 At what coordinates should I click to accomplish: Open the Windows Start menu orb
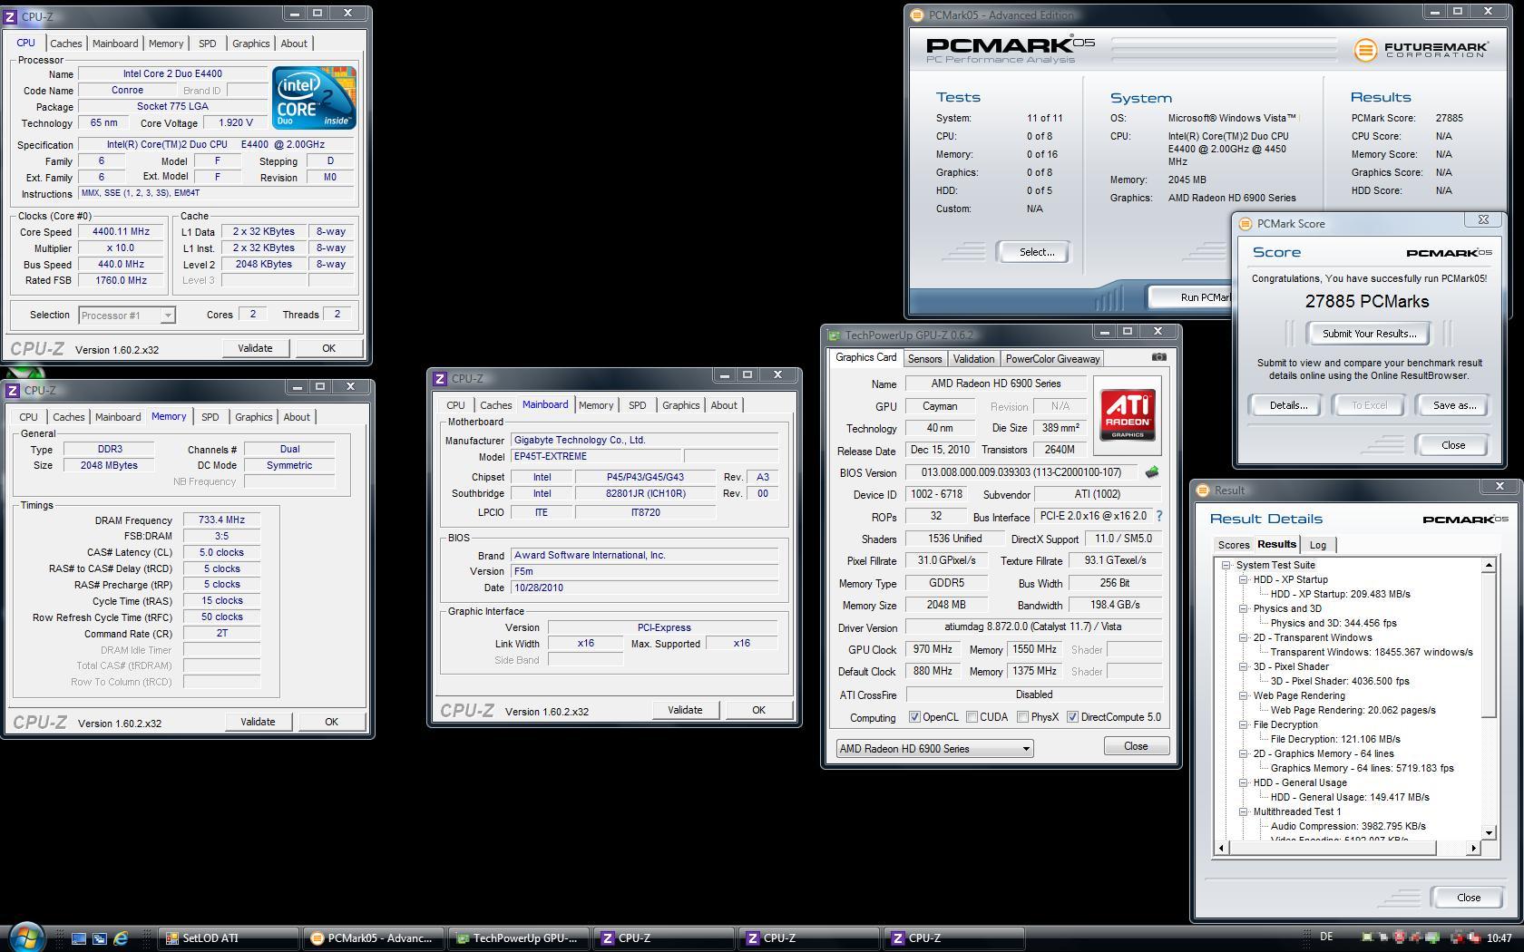click(x=26, y=937)
